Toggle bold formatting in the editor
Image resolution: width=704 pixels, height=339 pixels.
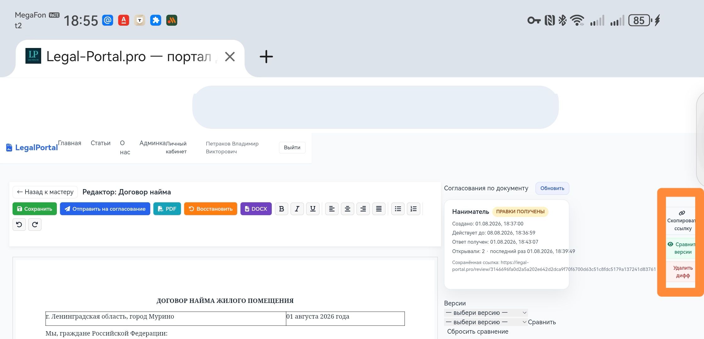tap(281, 209)
